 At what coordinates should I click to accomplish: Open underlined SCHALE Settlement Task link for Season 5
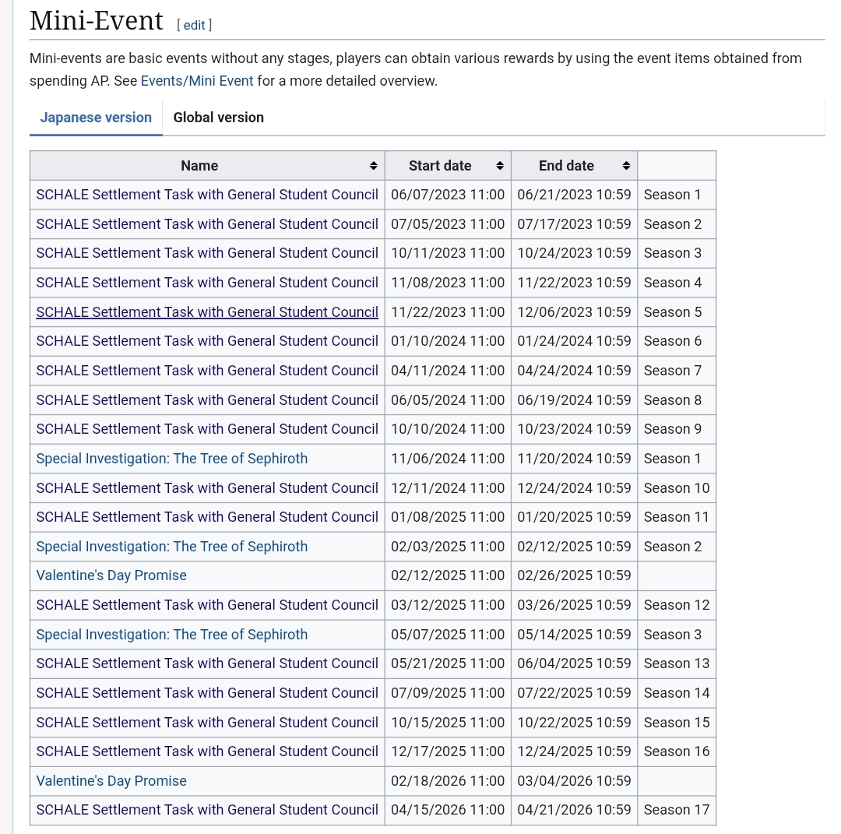tap(207, 312)
